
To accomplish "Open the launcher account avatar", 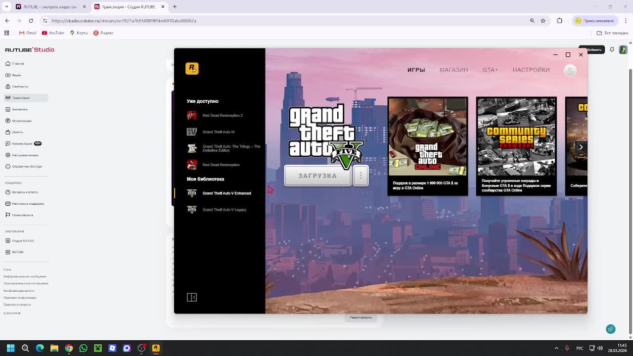I will point(570,70).
